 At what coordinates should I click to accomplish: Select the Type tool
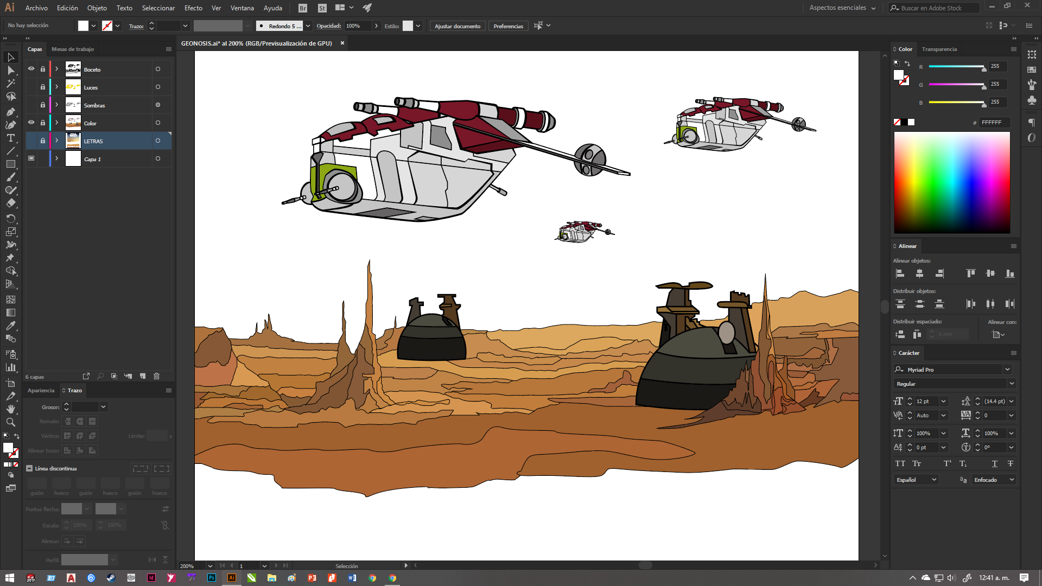10,138
